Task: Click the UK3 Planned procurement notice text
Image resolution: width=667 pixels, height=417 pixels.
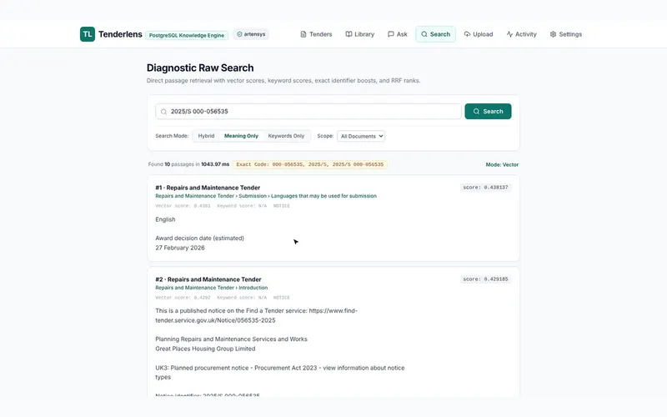Action: pyautogui.click(x=280, y=372)
